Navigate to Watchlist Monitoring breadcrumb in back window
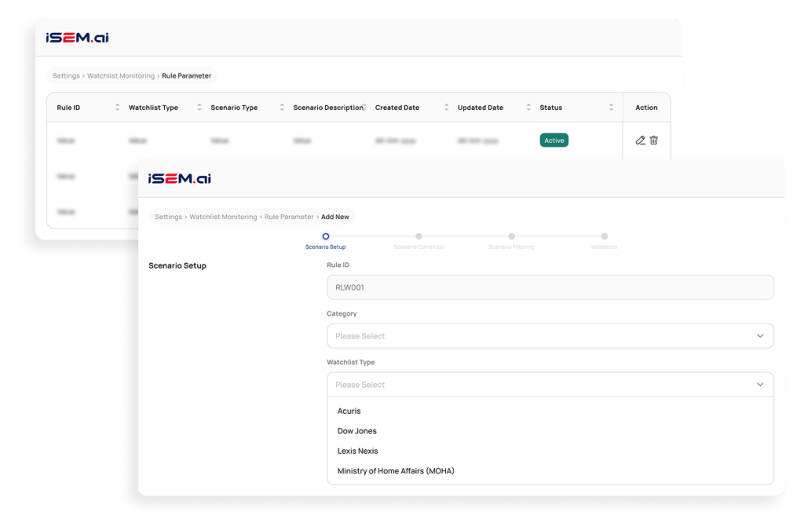 [121, 76]
